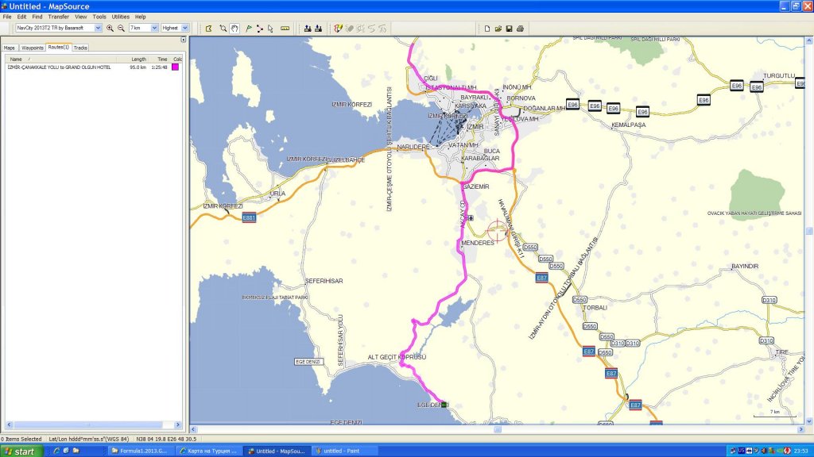Collapse the left panel using arrow button
The image size is (814, 457).
click(184, 40)
